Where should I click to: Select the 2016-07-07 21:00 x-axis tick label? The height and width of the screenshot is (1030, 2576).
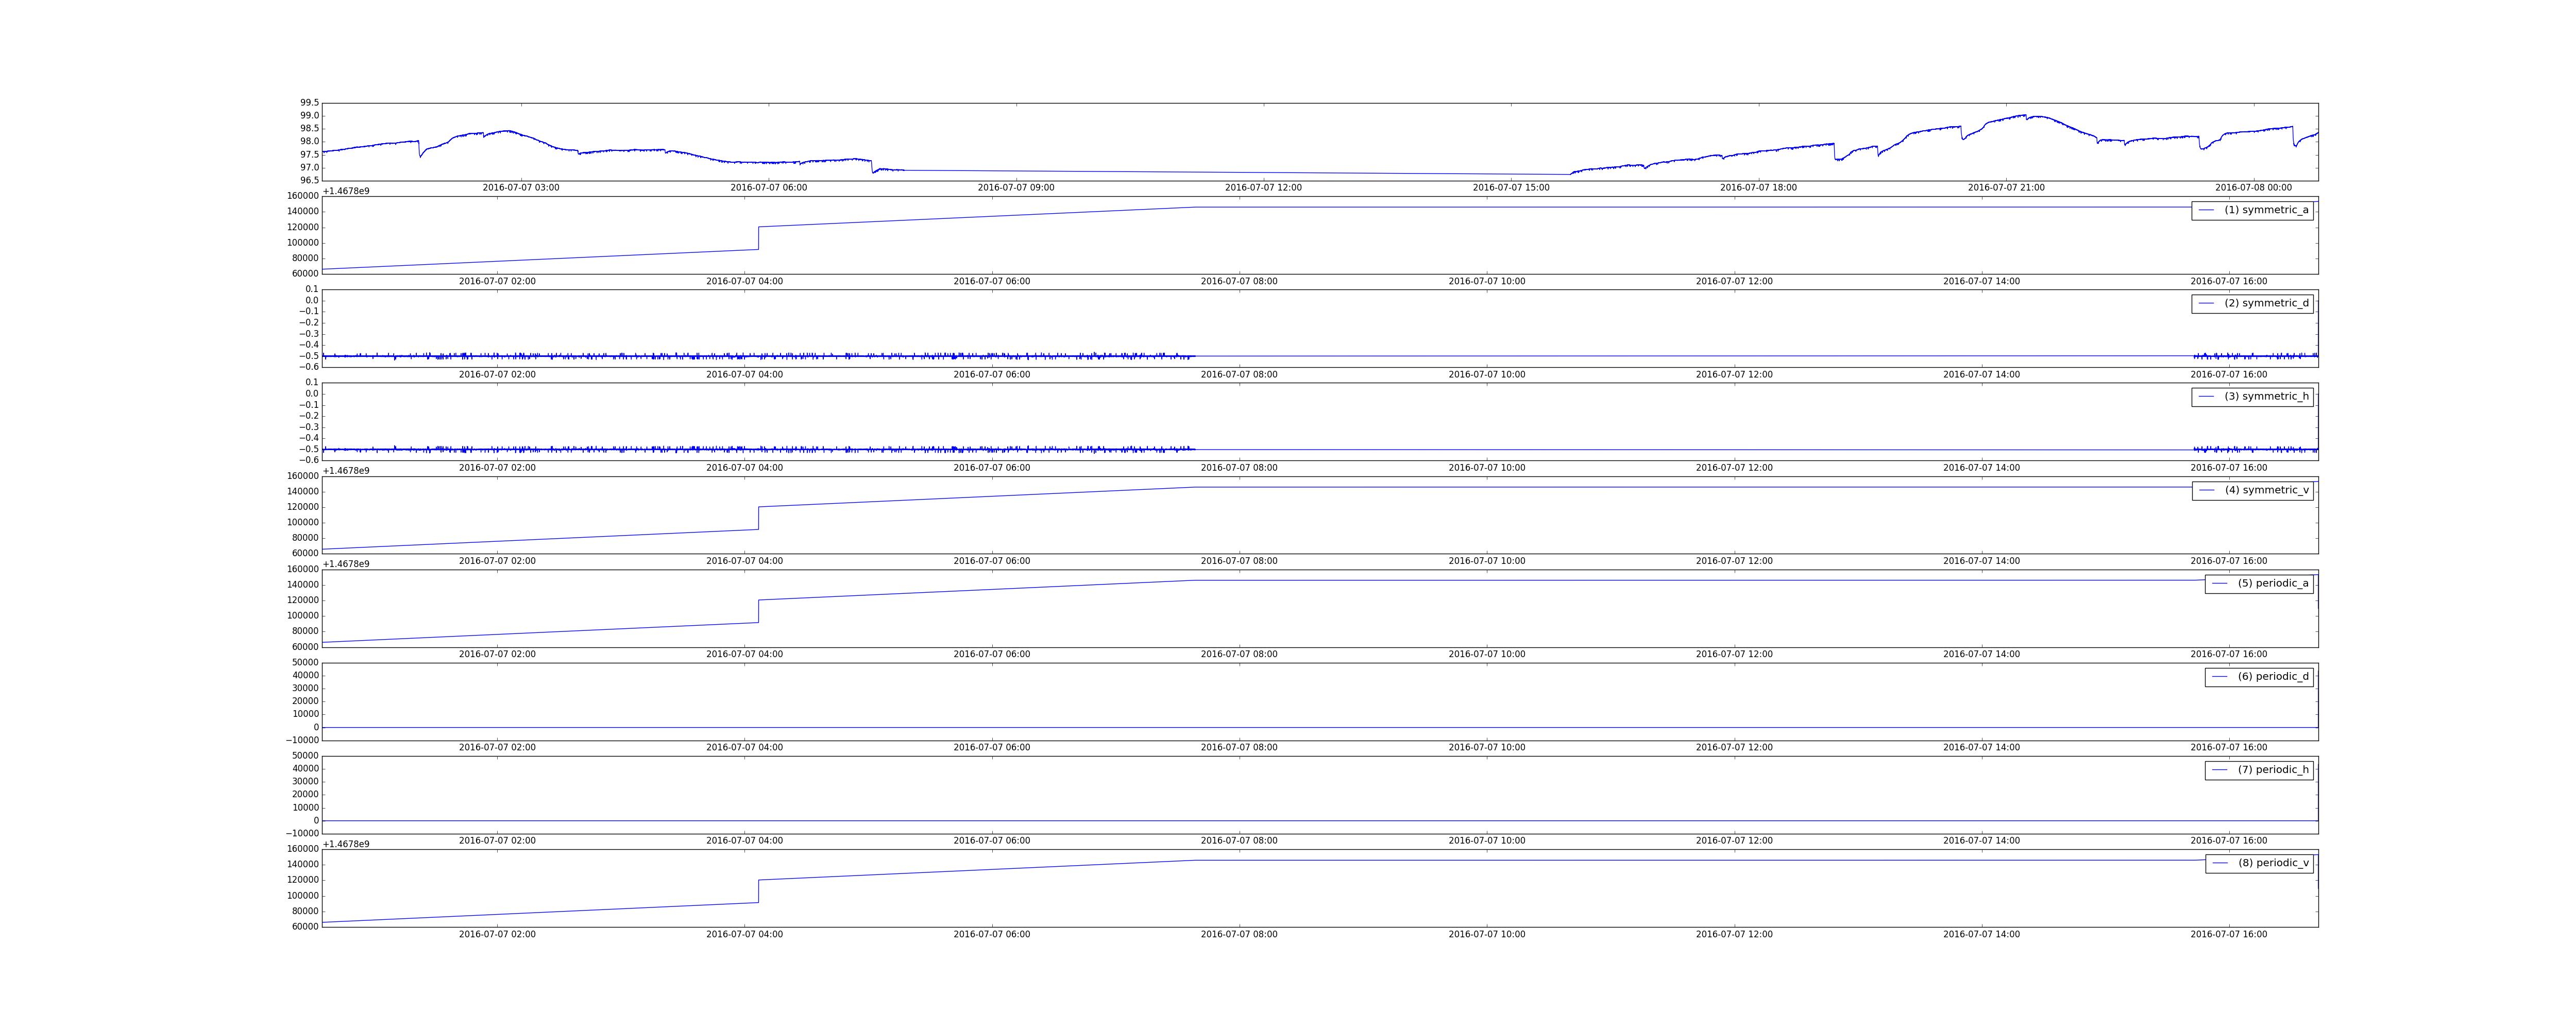pos(2006,188)
